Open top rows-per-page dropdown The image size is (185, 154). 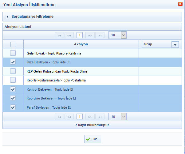[x=123, y=35]
